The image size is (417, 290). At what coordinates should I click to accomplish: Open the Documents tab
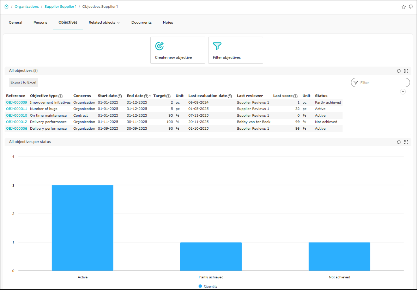point(141,23)
